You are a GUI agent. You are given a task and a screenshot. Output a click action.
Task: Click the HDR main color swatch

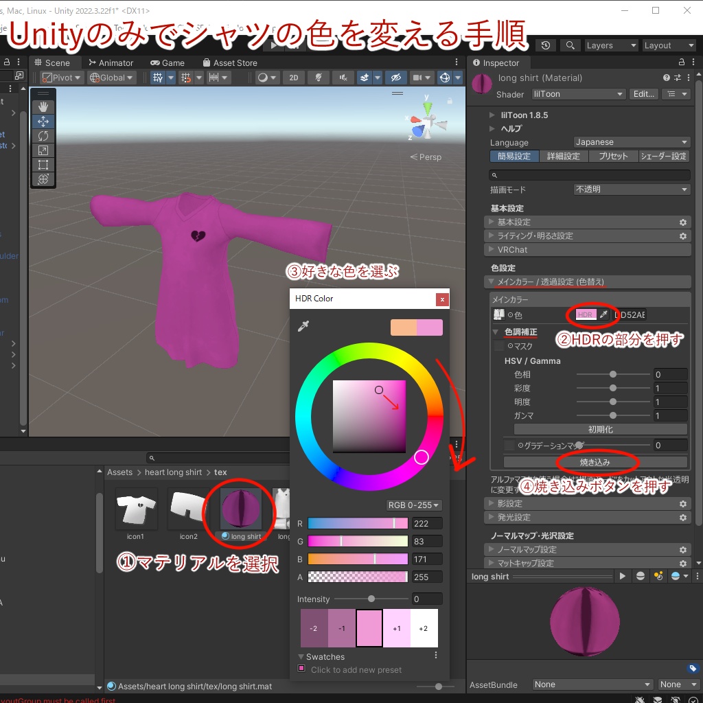tap(586, 314)
